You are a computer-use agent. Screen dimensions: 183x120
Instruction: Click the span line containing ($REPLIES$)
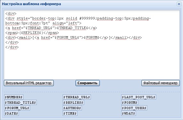(32, 33)
